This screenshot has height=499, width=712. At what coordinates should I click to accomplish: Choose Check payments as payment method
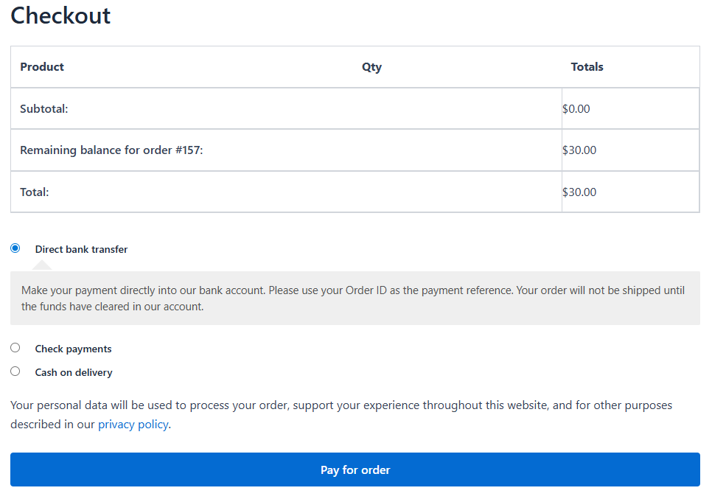pos(15,347)
